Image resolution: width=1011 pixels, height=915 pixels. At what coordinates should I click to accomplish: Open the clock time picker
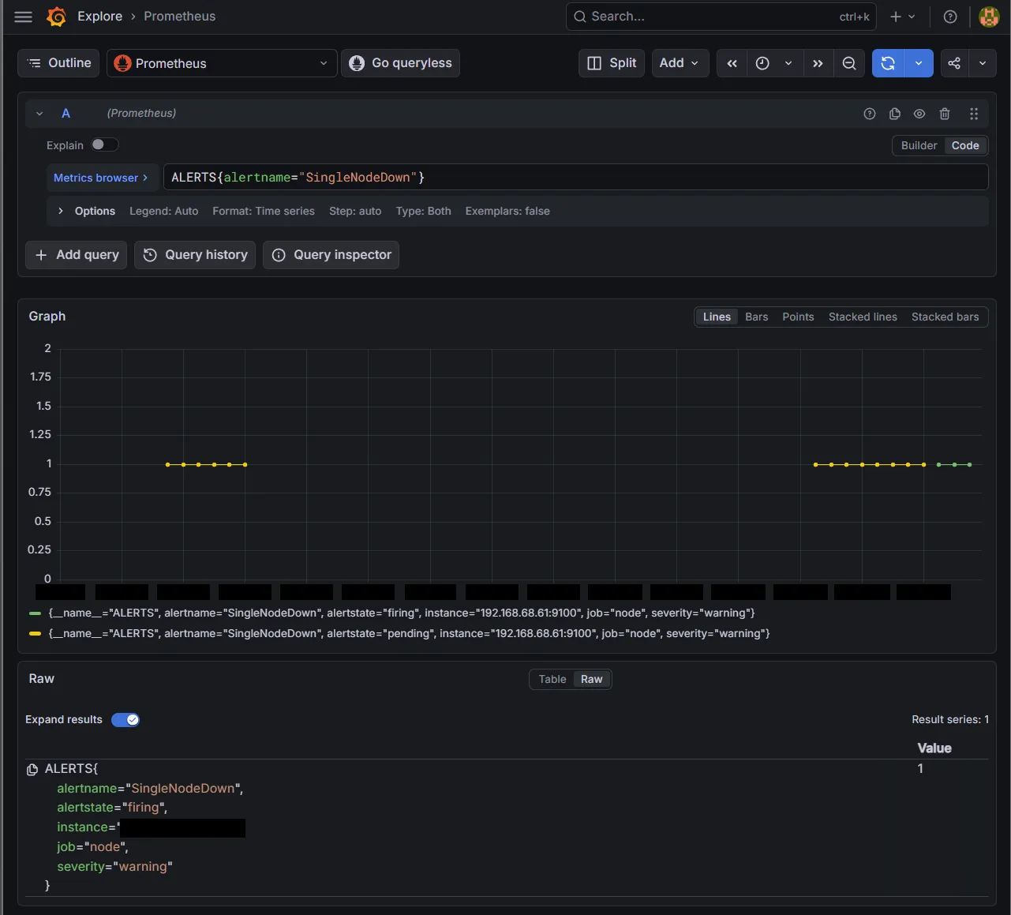coord(762,63)
